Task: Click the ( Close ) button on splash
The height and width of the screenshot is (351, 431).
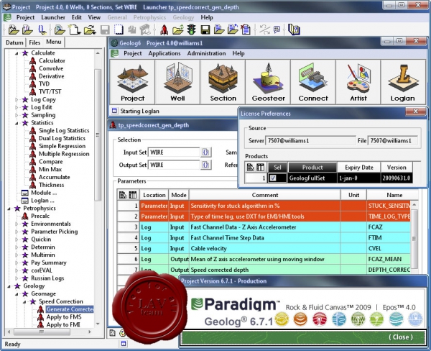Action: [x=401, y=337]
